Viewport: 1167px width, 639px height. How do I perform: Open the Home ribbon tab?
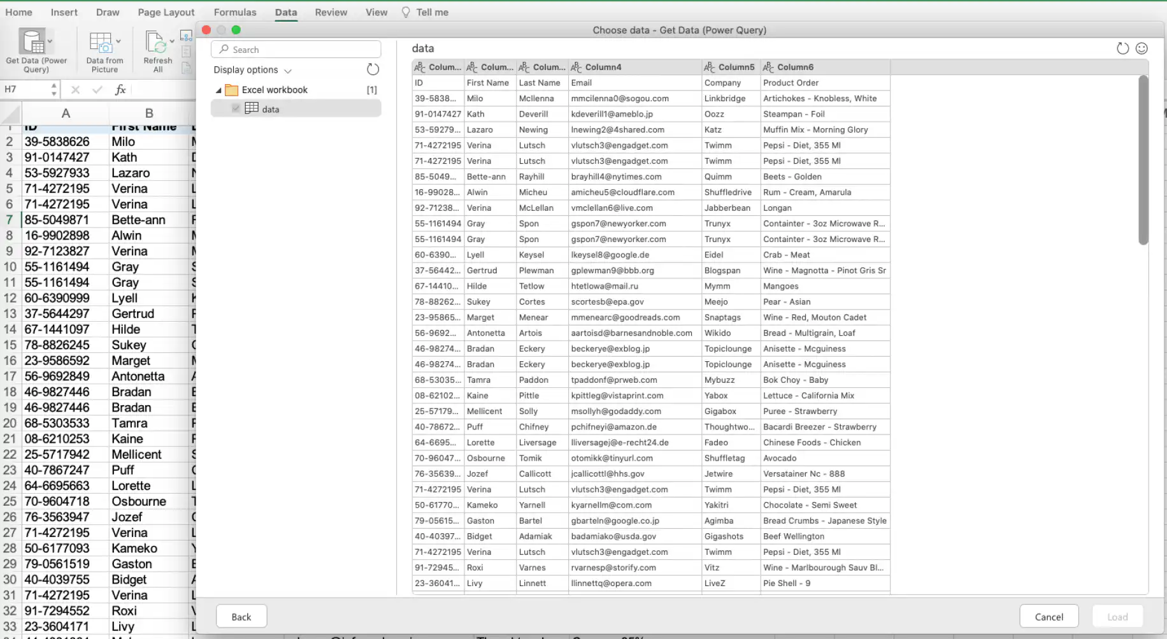pyautogui.click(x=18, y=12)
